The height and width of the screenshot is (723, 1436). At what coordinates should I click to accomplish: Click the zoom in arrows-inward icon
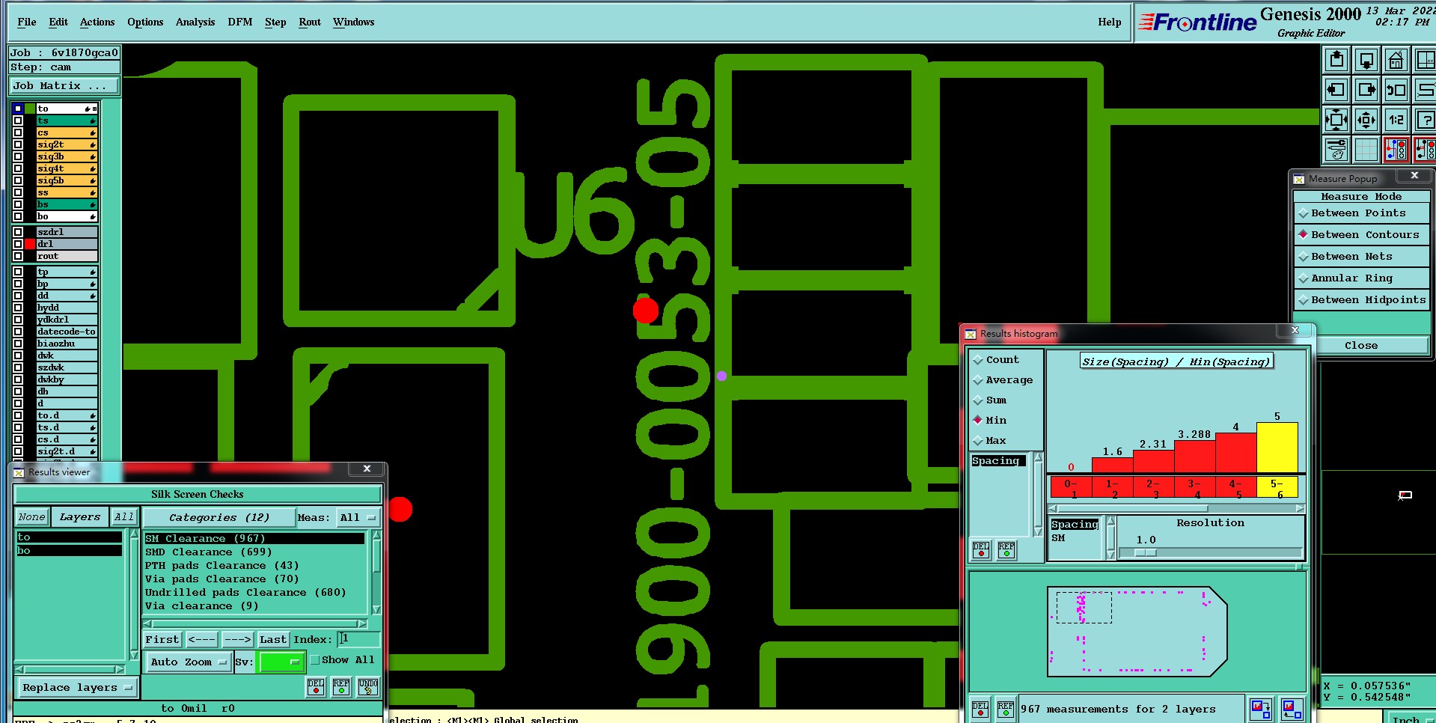[1336, 120]
